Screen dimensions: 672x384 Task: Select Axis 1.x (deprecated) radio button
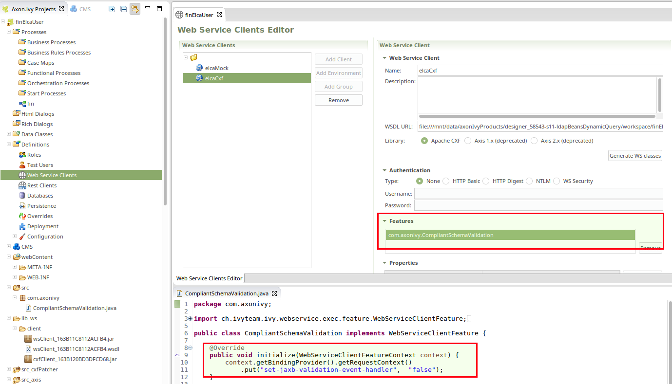[468, 141]
